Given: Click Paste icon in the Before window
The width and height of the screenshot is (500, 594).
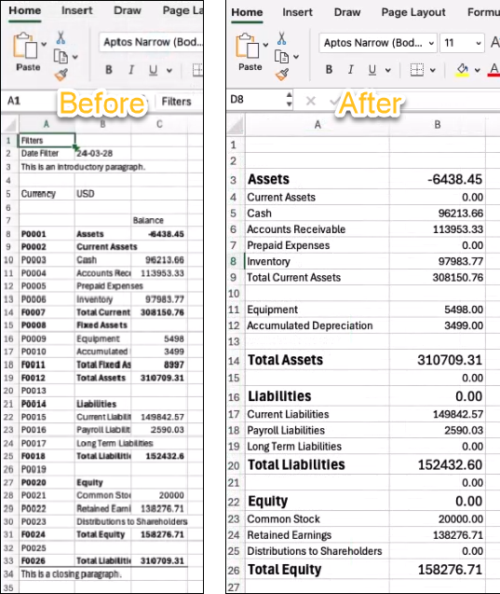Looking at the screenshot, I should (x=25, y=46).
